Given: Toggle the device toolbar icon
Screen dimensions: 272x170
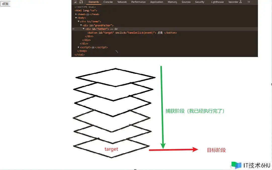Looking at the screenshot, I should (x=81, y=2).
